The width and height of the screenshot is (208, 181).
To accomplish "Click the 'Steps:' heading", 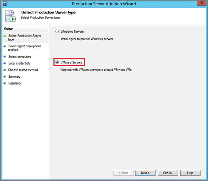I will (x=9, y=29).
